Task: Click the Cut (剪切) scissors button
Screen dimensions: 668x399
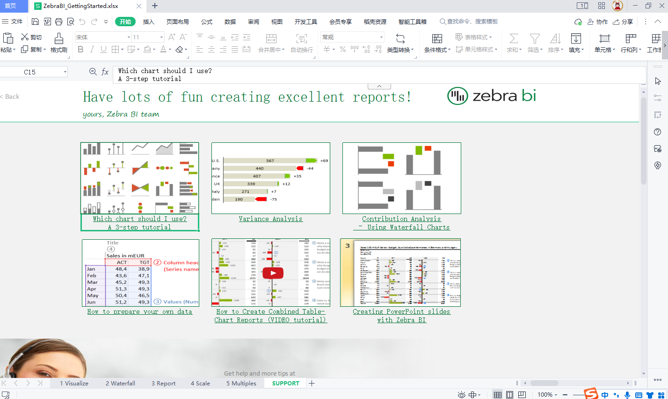Action: (31, 37)
